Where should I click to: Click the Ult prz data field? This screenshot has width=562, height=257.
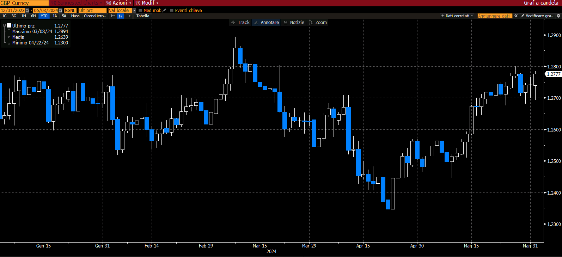tap(92, 11)
